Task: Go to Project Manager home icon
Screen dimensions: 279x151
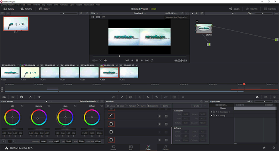Action: pos(264,148)
